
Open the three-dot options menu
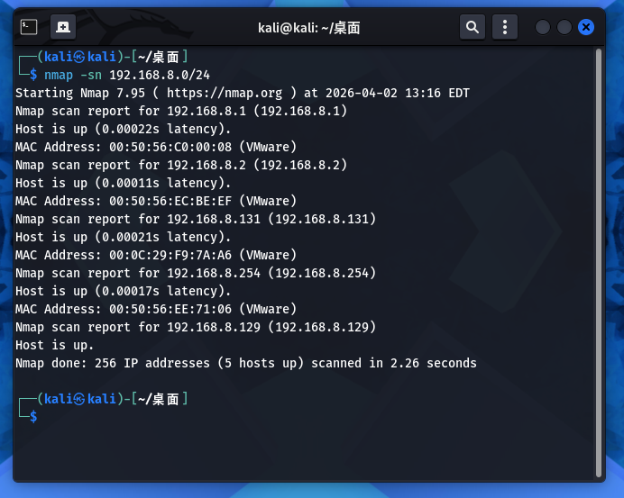[505, 27]
